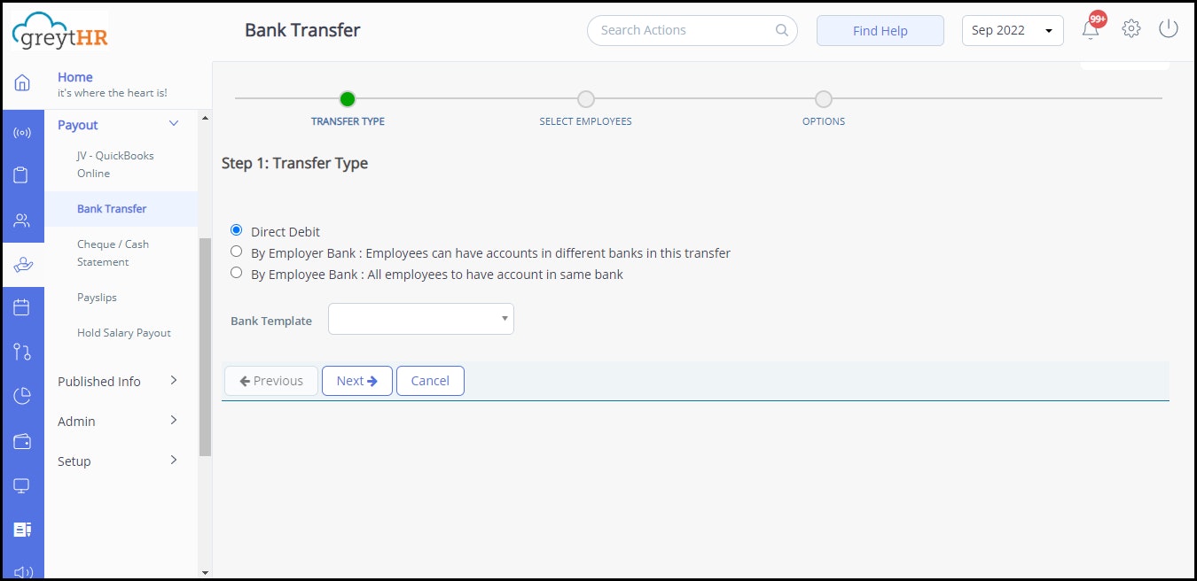Click the monitor screen sidebar icon
Image resolution: width=1197 pixels, height=581 pixels.
click(x=22, y=485)
